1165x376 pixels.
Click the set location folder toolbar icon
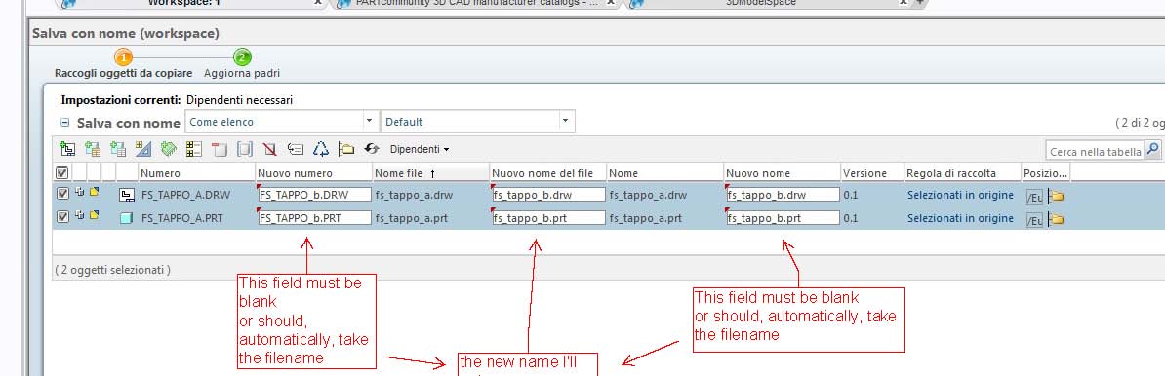345,149
